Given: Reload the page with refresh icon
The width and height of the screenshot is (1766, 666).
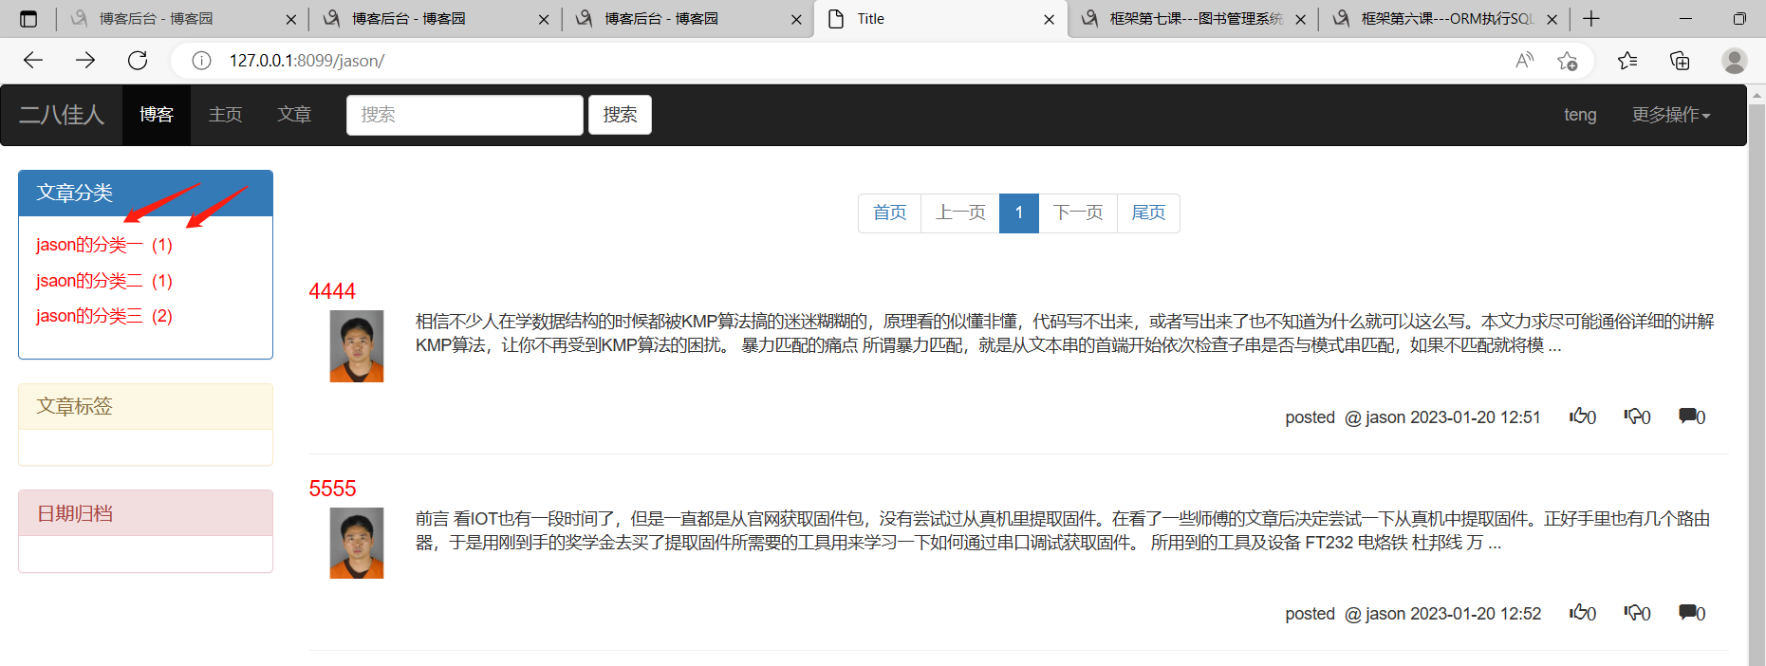Looking at the screenshot, I should pos(138,61).
